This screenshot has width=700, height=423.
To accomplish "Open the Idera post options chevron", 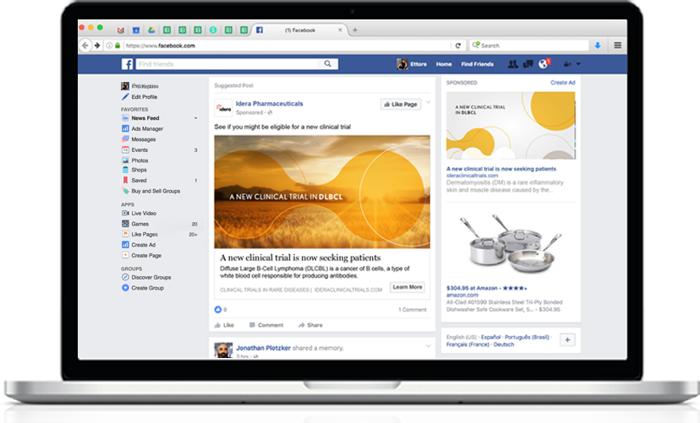I will tap(428, 103).
